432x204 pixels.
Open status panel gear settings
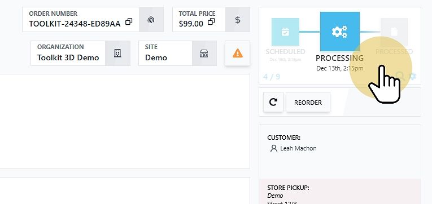tap(412, 77)
